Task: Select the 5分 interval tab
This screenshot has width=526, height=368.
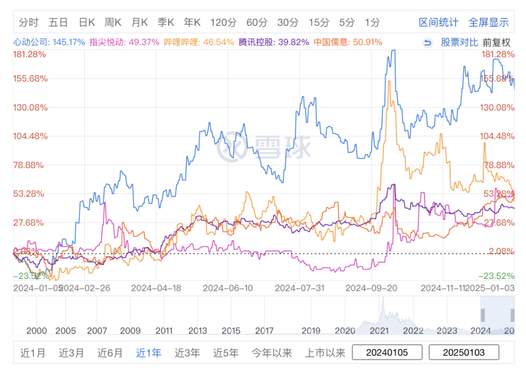Action: click(x=347, y=22)
